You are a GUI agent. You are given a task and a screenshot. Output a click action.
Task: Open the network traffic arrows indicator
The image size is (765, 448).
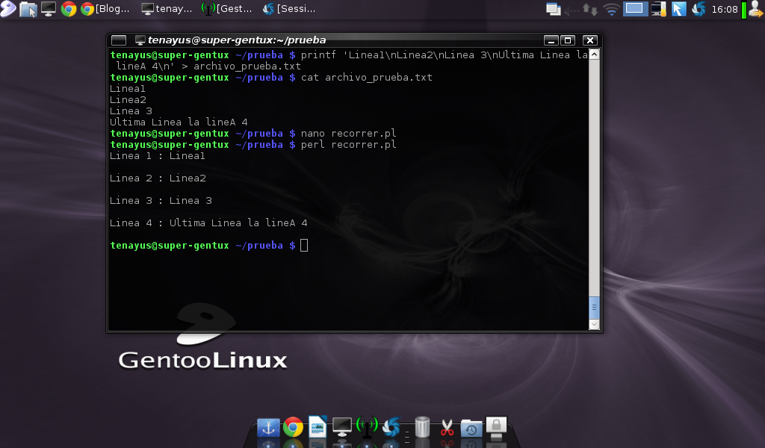click(590, 10)
